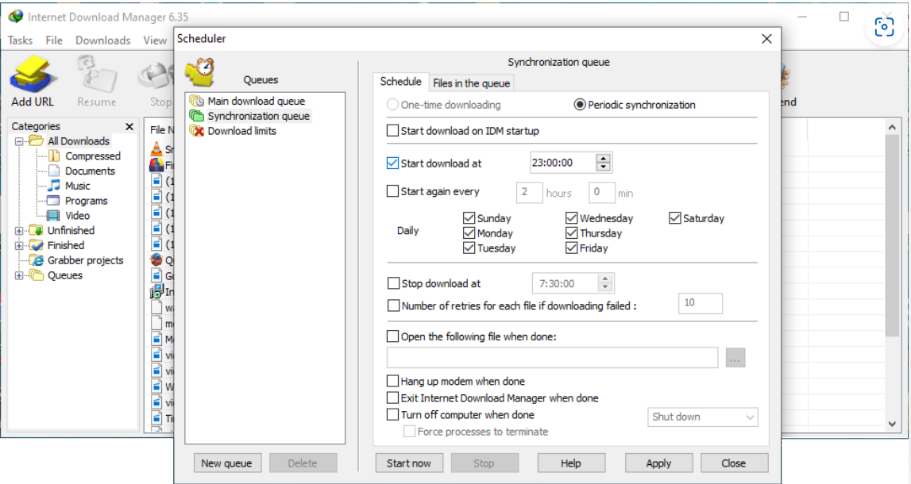The image size is (911, 484).
Task: Toggle the Monday checkbox
Action: 469,232
